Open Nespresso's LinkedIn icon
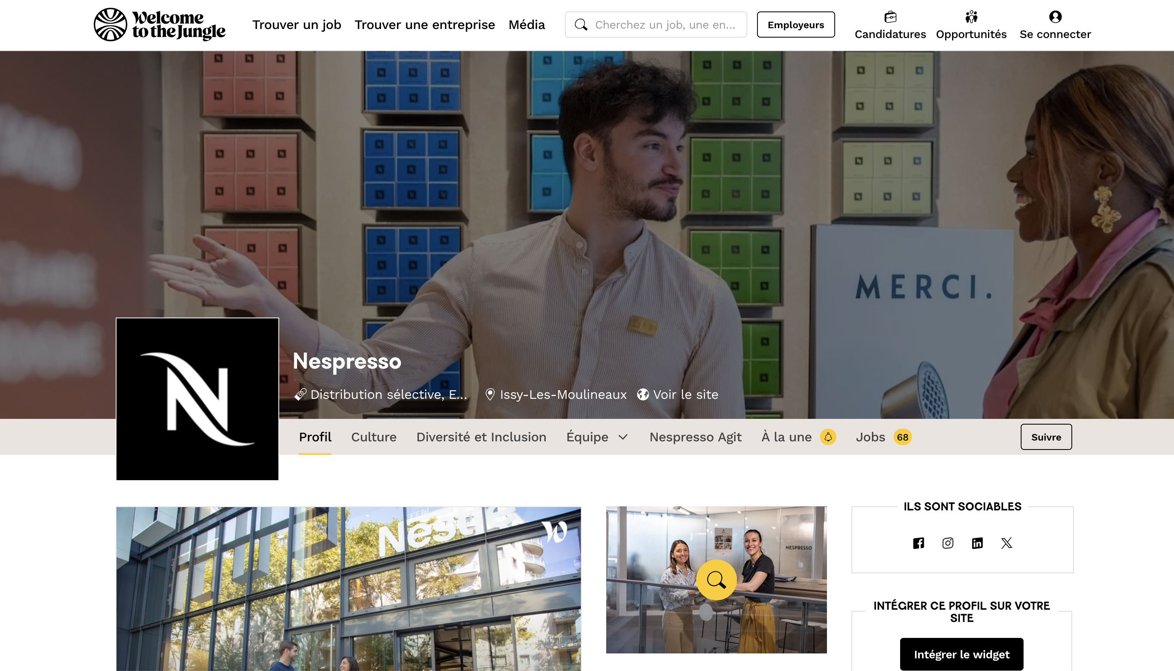The width and height of the screenshot is (1174, 671). coord(977,544)
